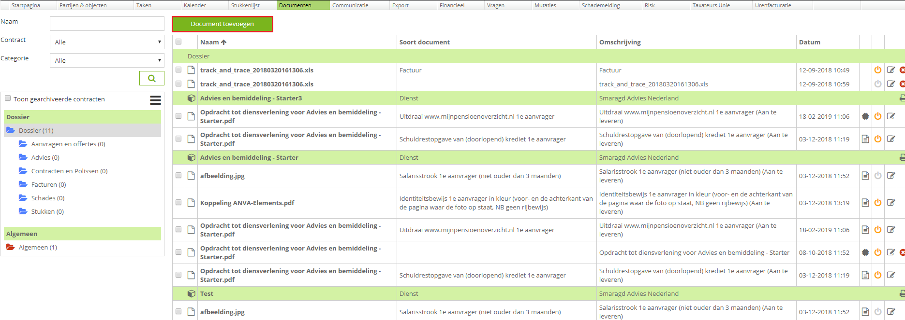Open the Facturen (0) folder
Screen dimensions: 905x320
point(48,184)
